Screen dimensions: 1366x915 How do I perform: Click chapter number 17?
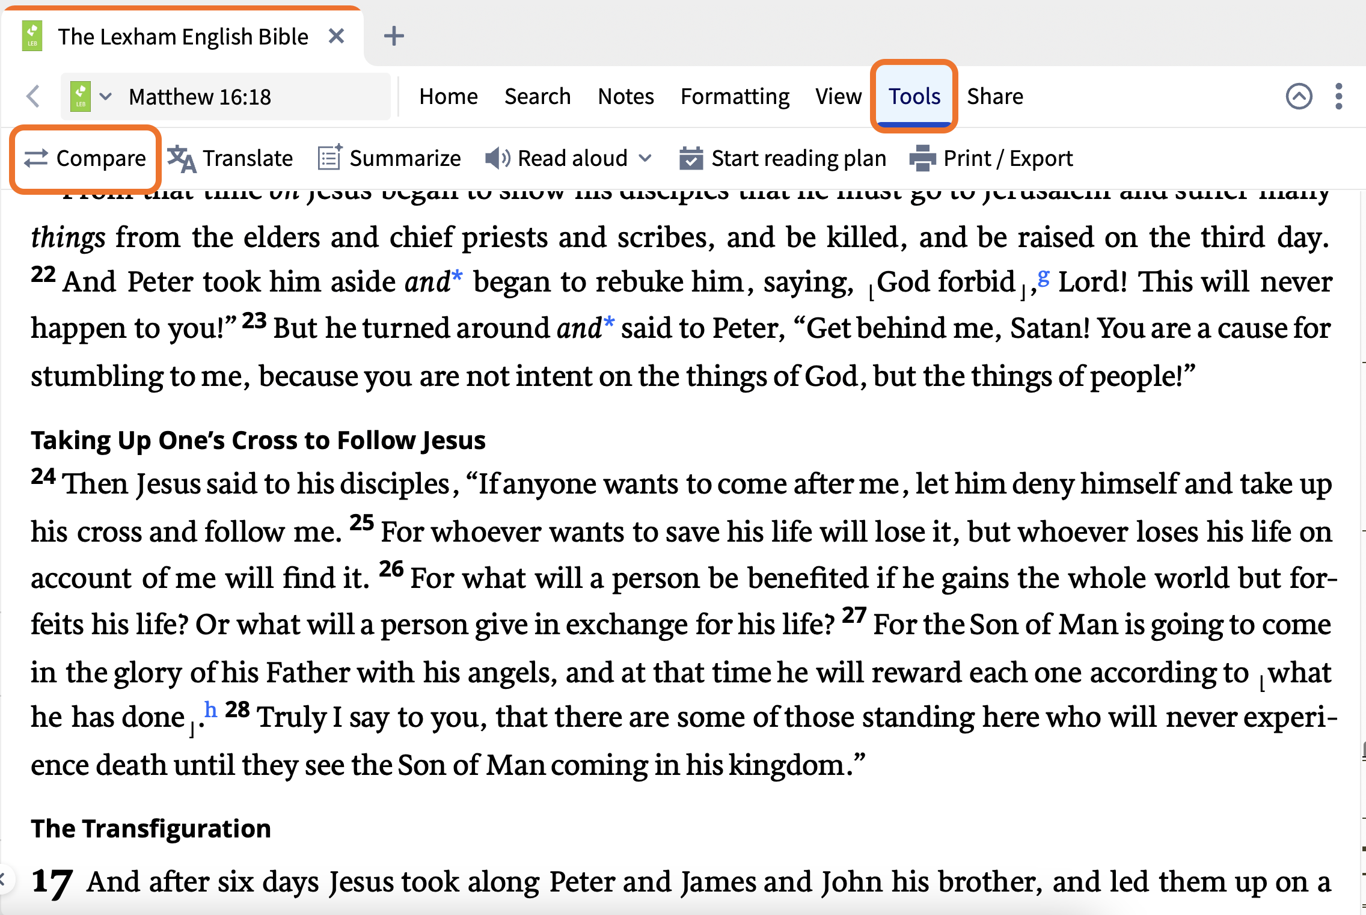pos(52,884)
